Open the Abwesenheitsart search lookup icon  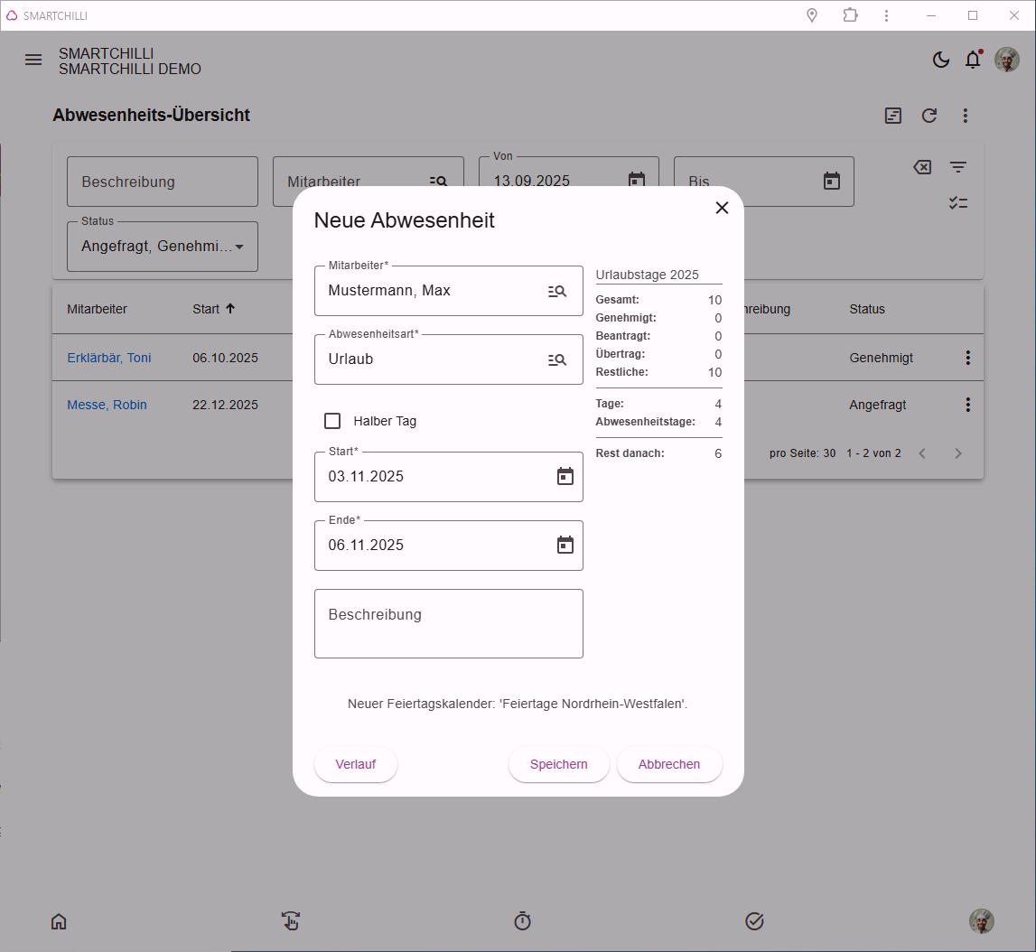coord(557,360)
